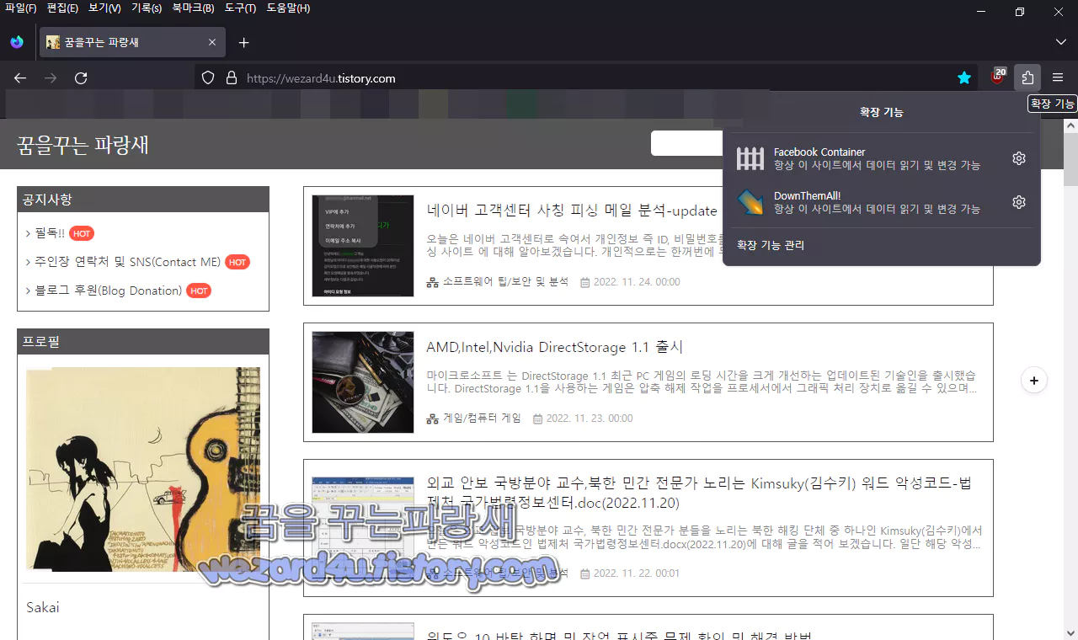Go back to the previous page
1078x640 pixels.
pyautogui.click(x=20, y=78)
